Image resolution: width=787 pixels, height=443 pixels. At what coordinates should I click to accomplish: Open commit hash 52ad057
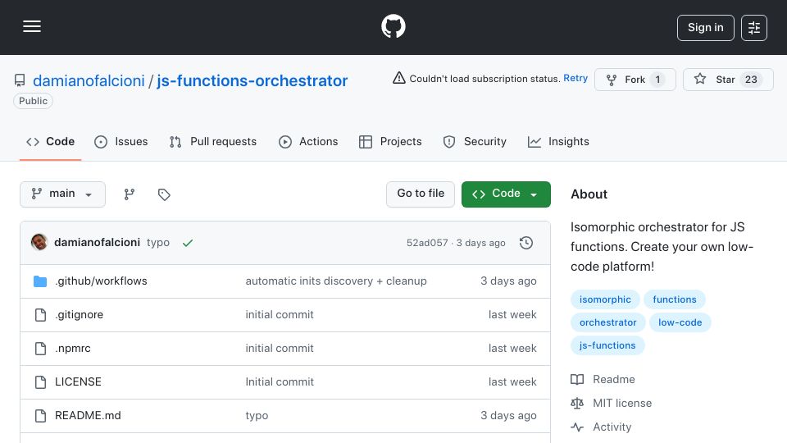[x=427, y=243]
